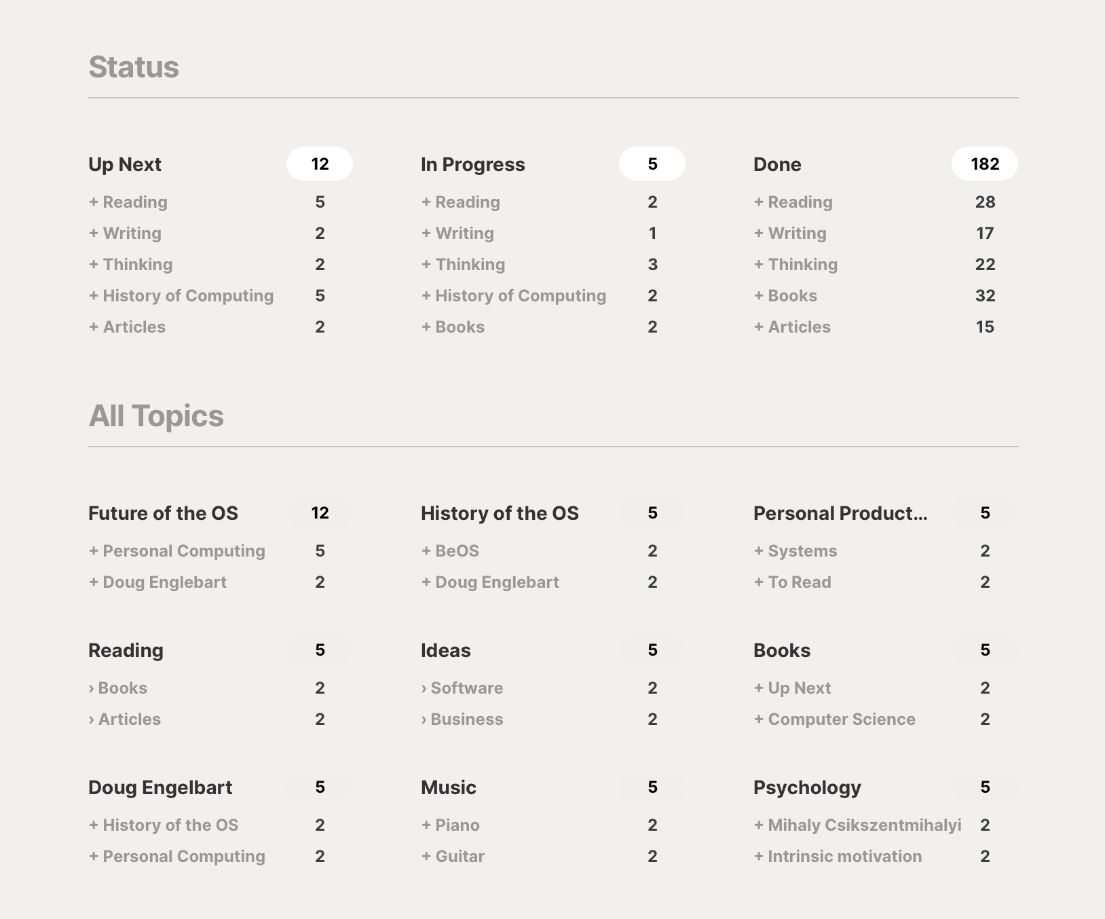Add Mihaly Csikszentmihalyi under Psychology
Image resolution: width=1105 pixels, height=919 pixels.
click(x=857, y=825)
